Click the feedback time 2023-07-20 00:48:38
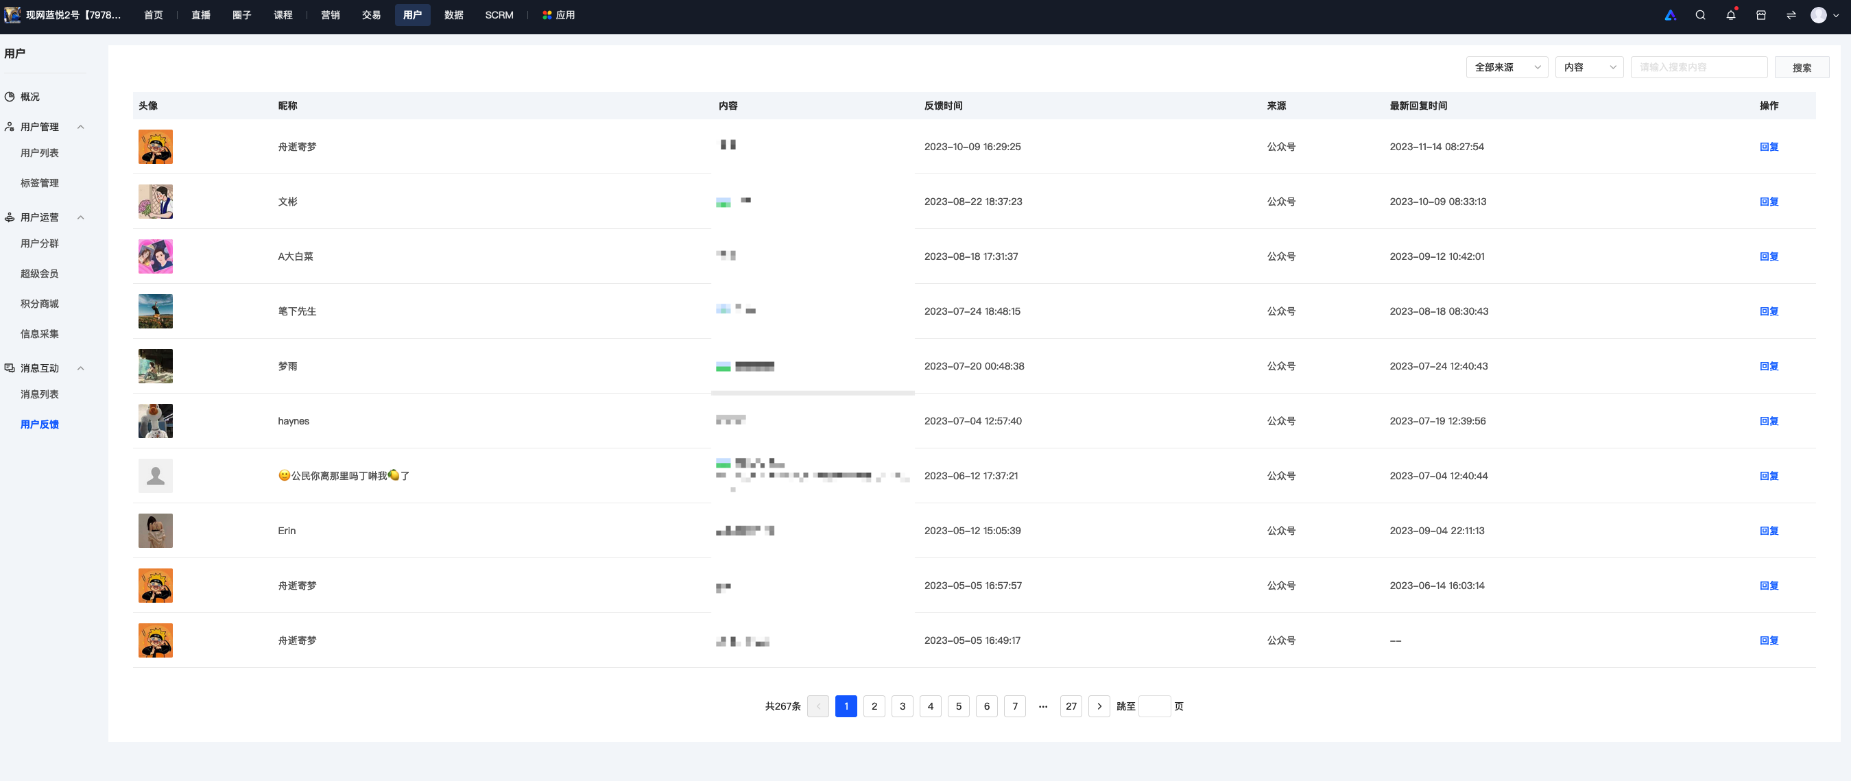This screenshot has height=781, width=1851. [974, 366]
